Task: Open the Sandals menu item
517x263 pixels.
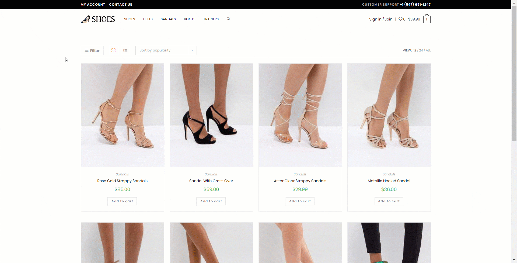Action: 168,19
